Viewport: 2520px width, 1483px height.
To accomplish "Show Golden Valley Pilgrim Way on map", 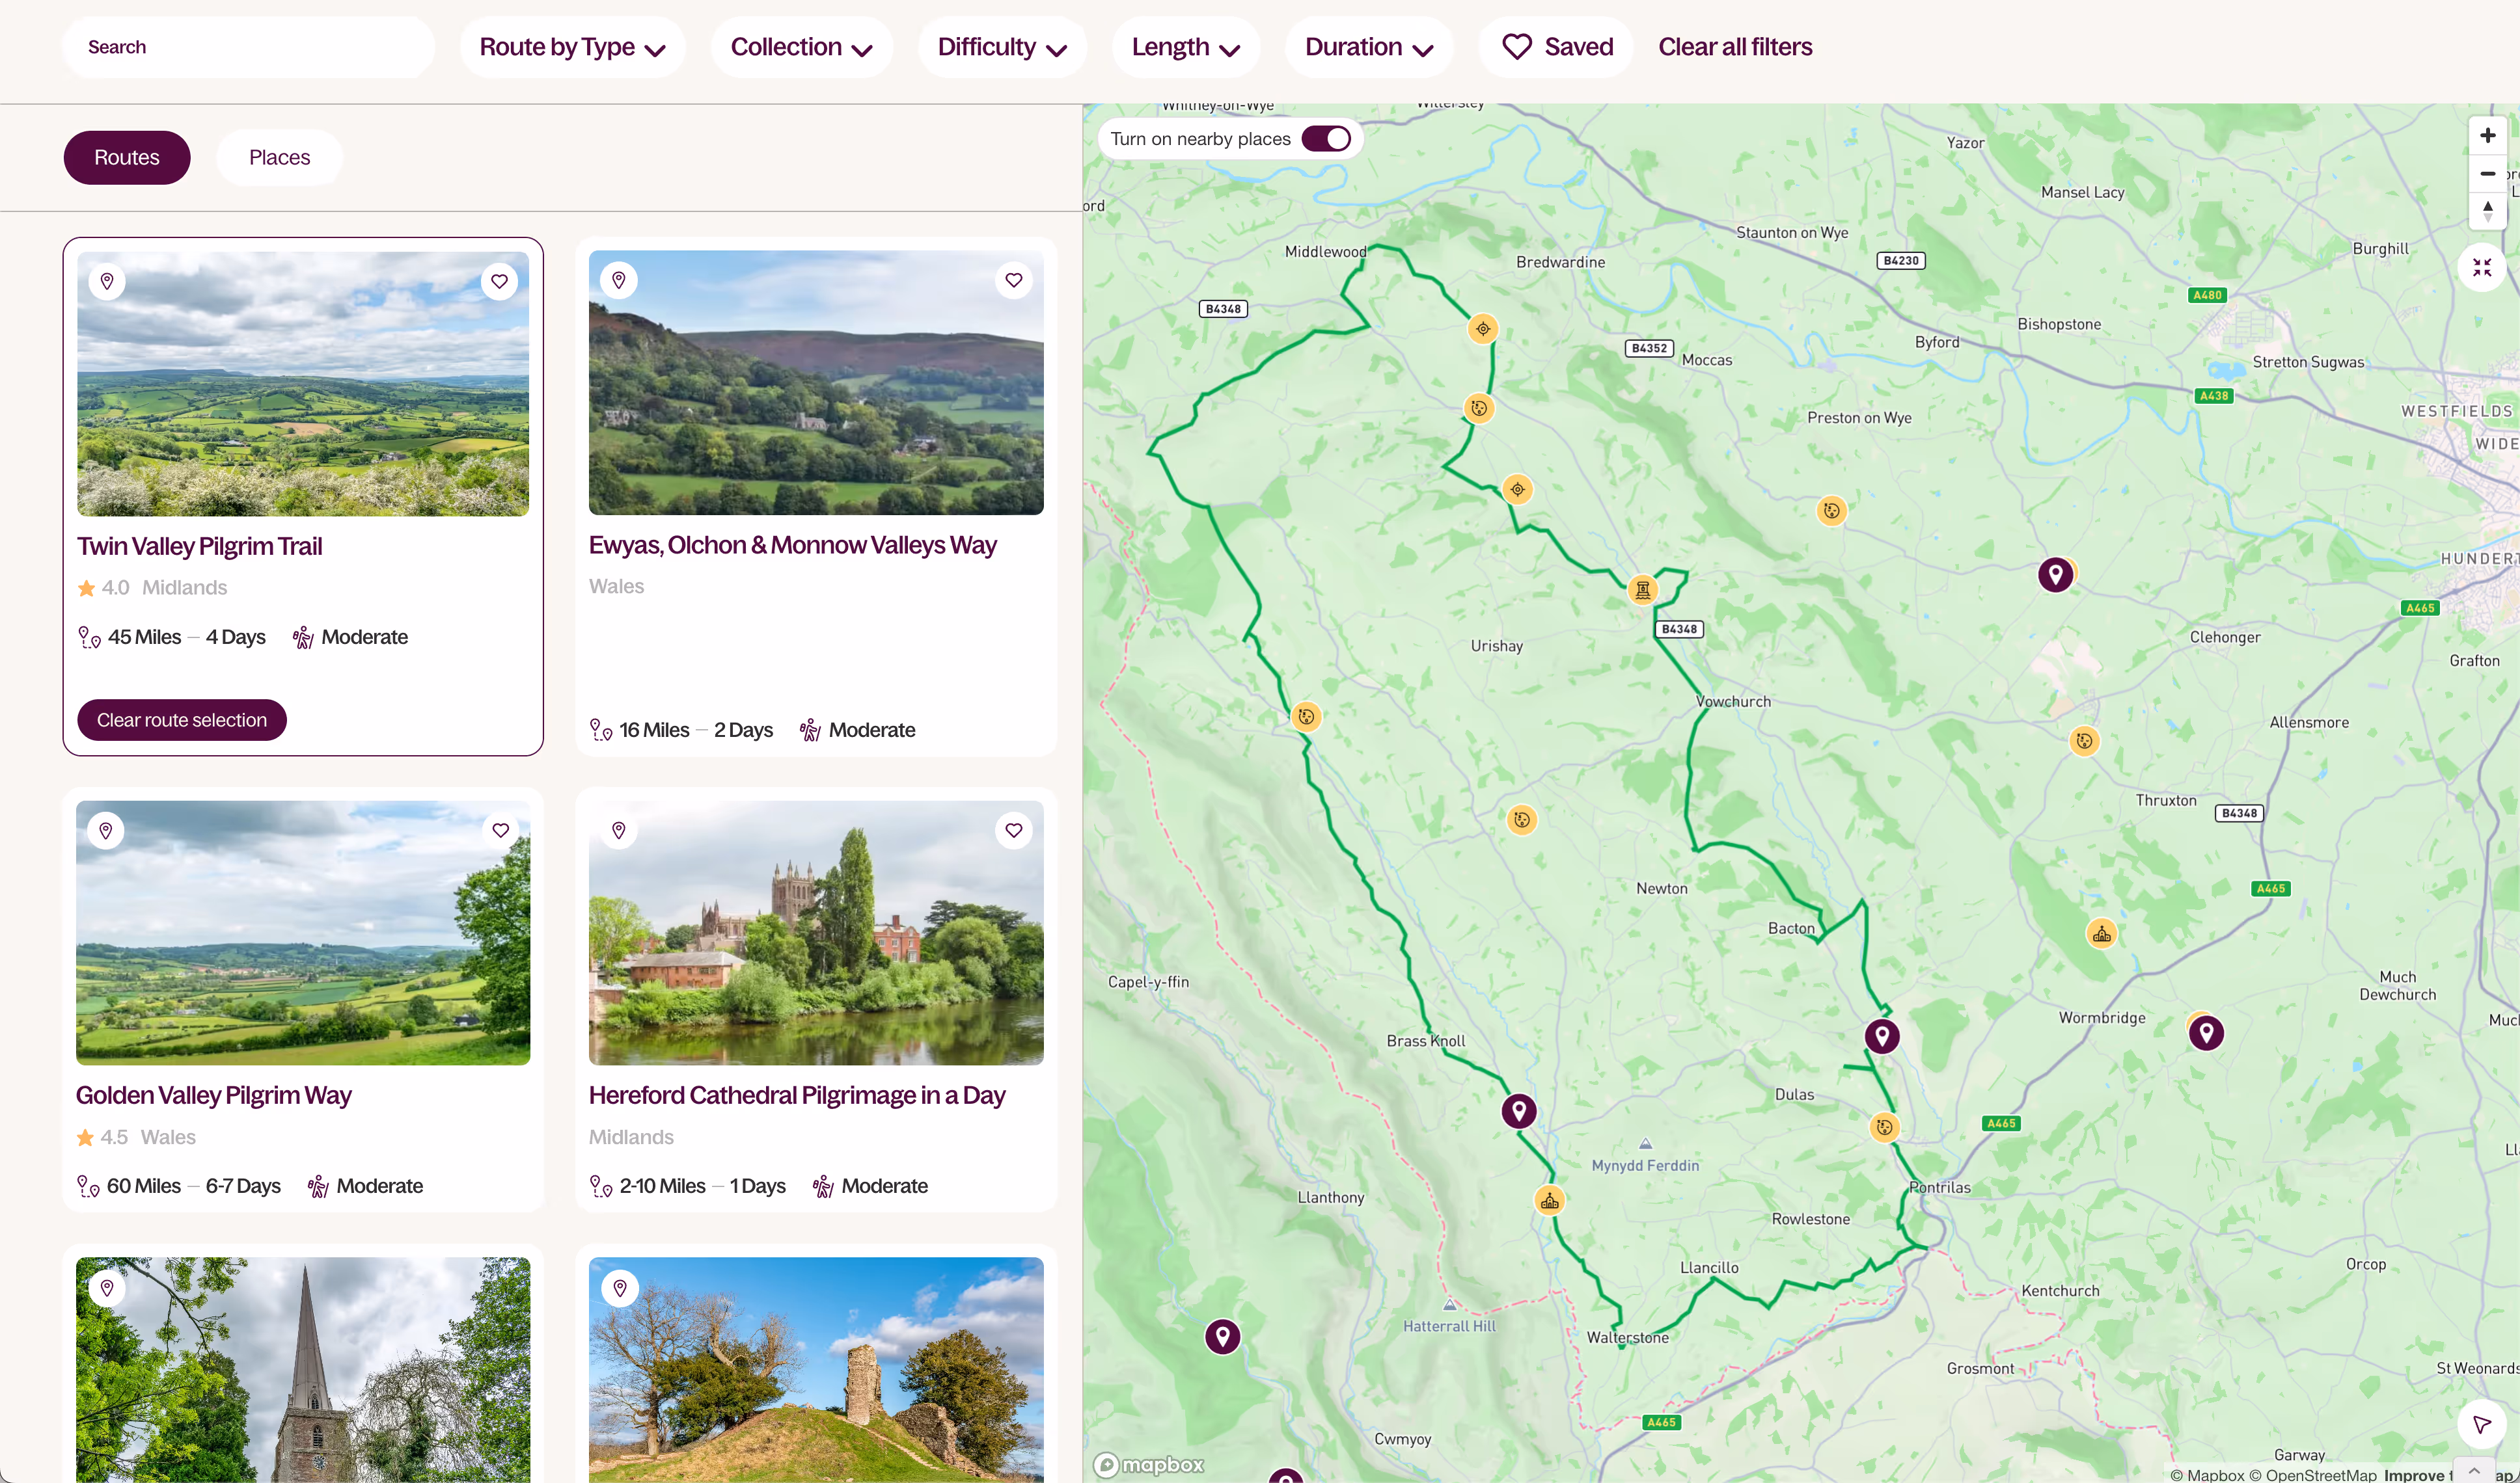I will [x=106, y=831].
